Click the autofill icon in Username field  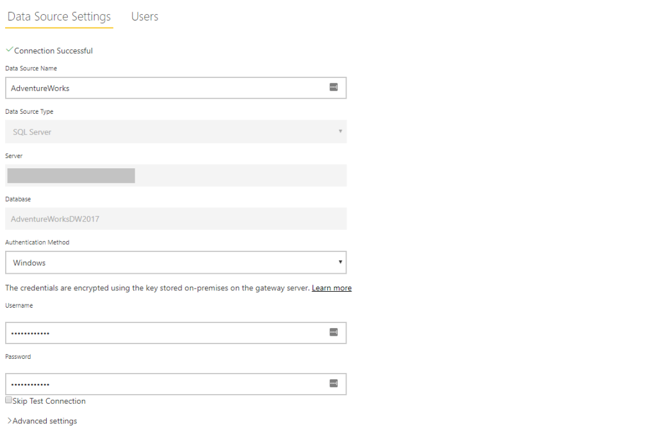[333, 332]
